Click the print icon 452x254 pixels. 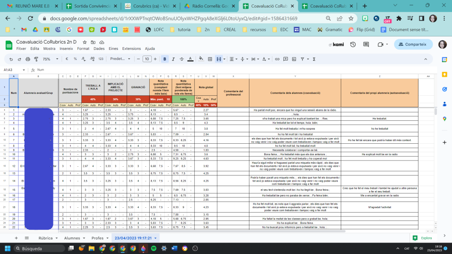pos(27,59)
